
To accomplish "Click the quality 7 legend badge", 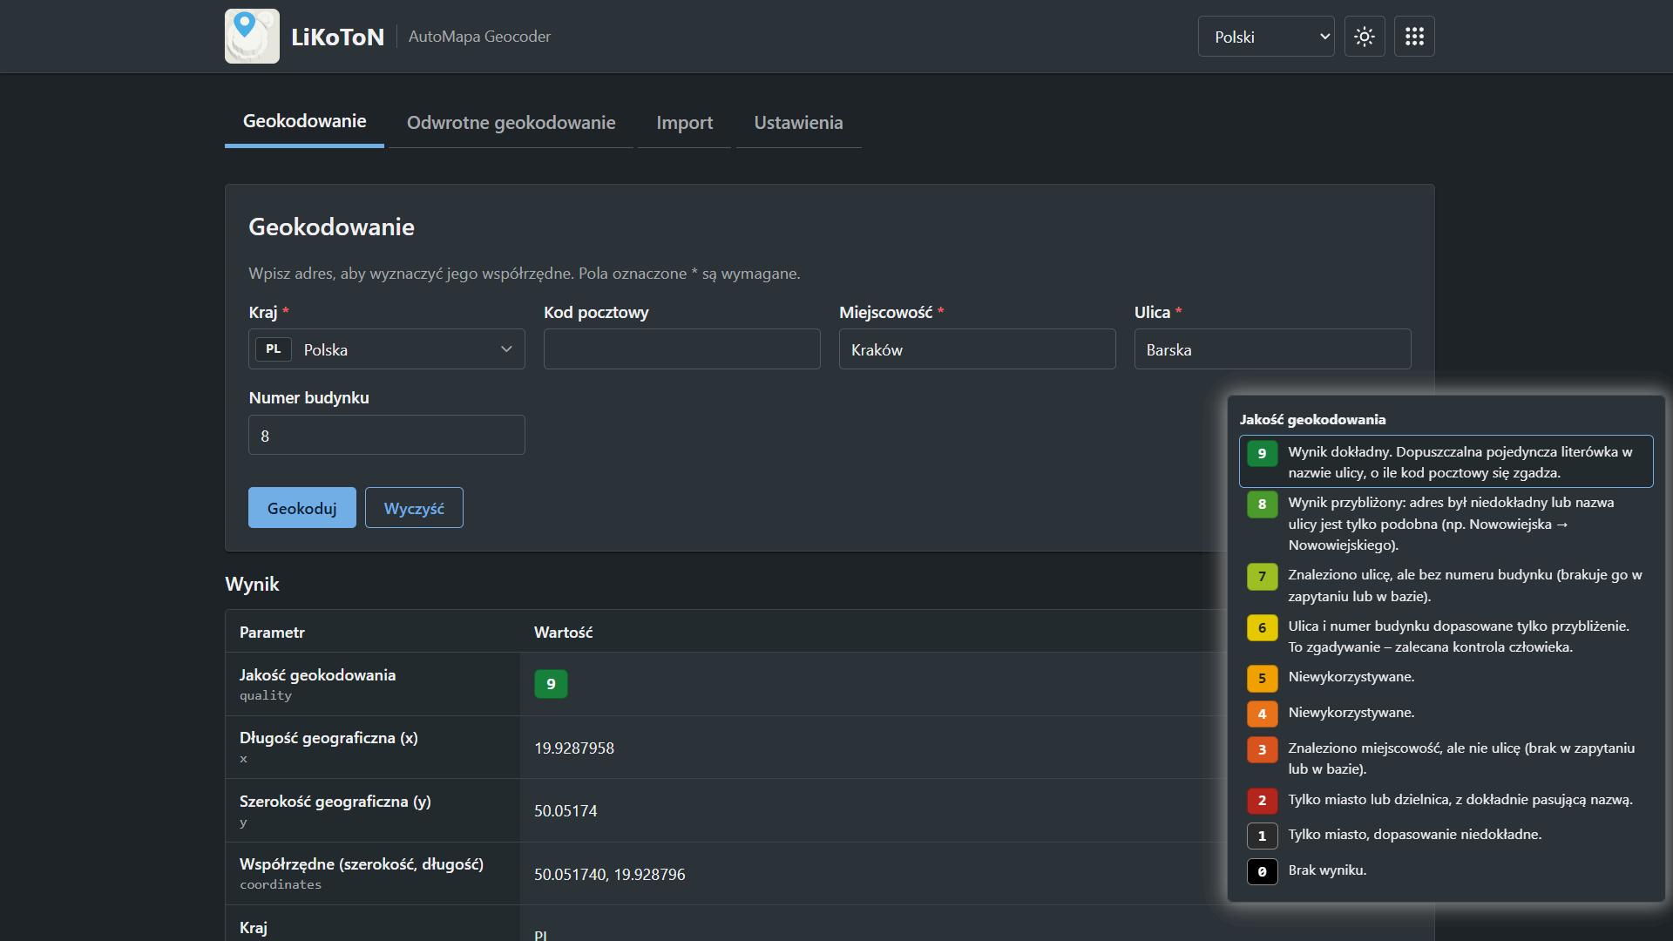I will pyautogui.click(x=1262, y=576).
